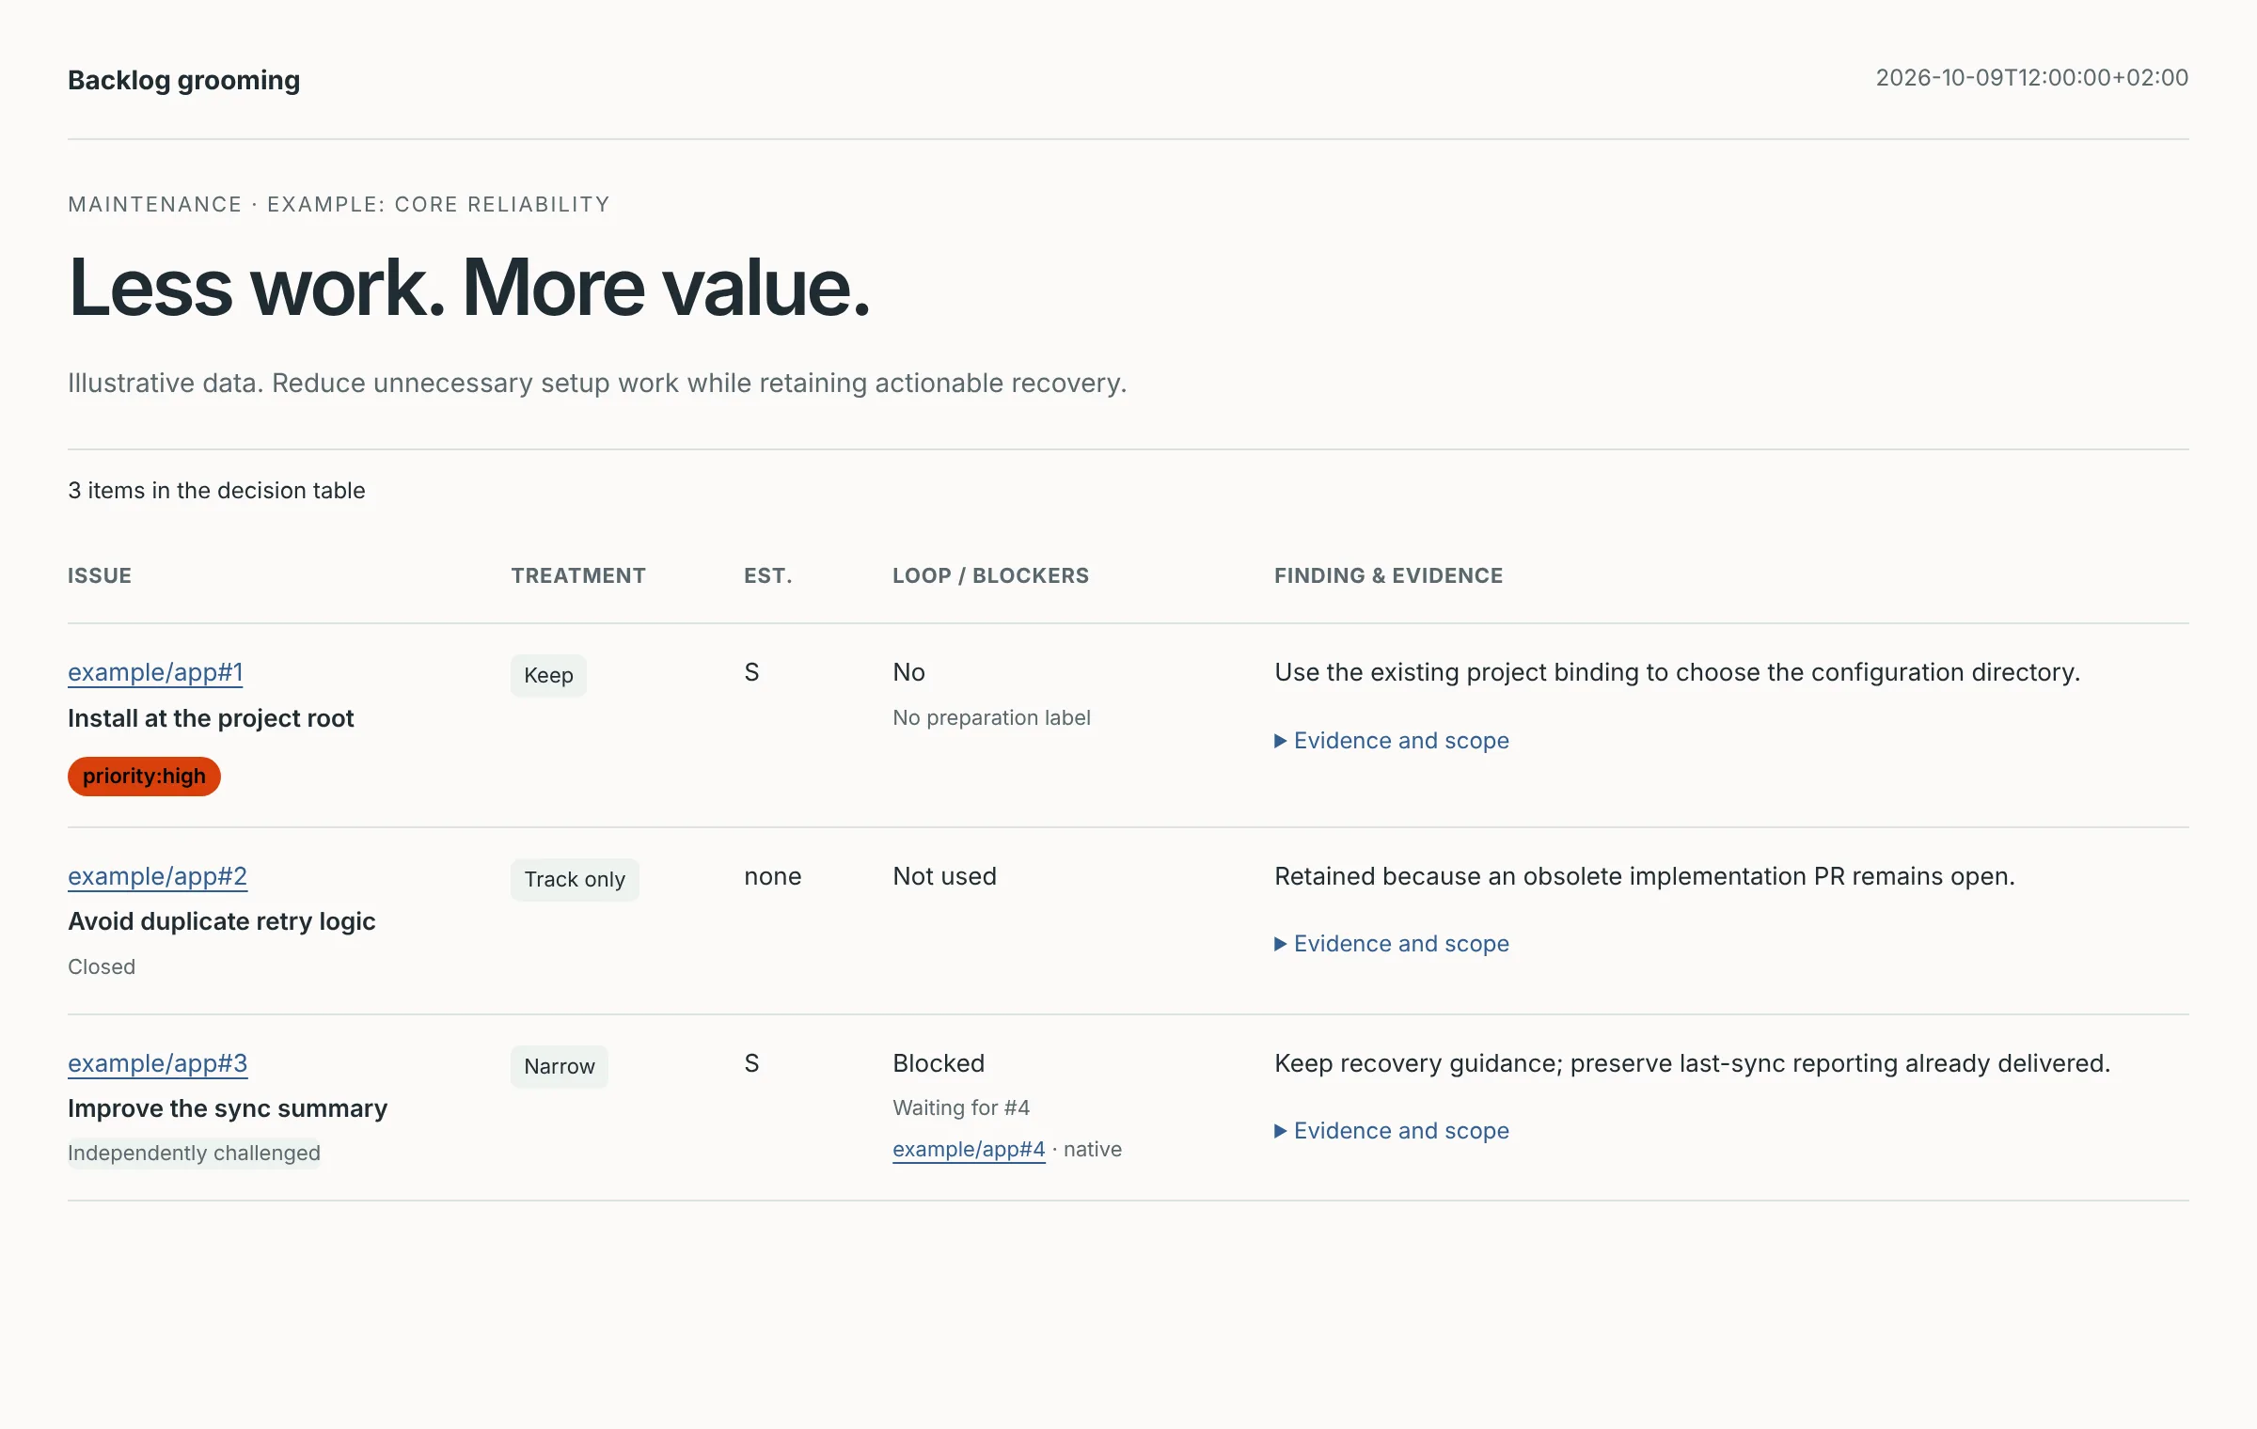Expand Evidence and scope for Install at the project root

click(x=1392, y=741)
